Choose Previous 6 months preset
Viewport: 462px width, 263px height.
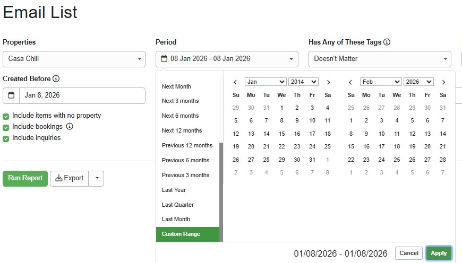coord(185,160)
